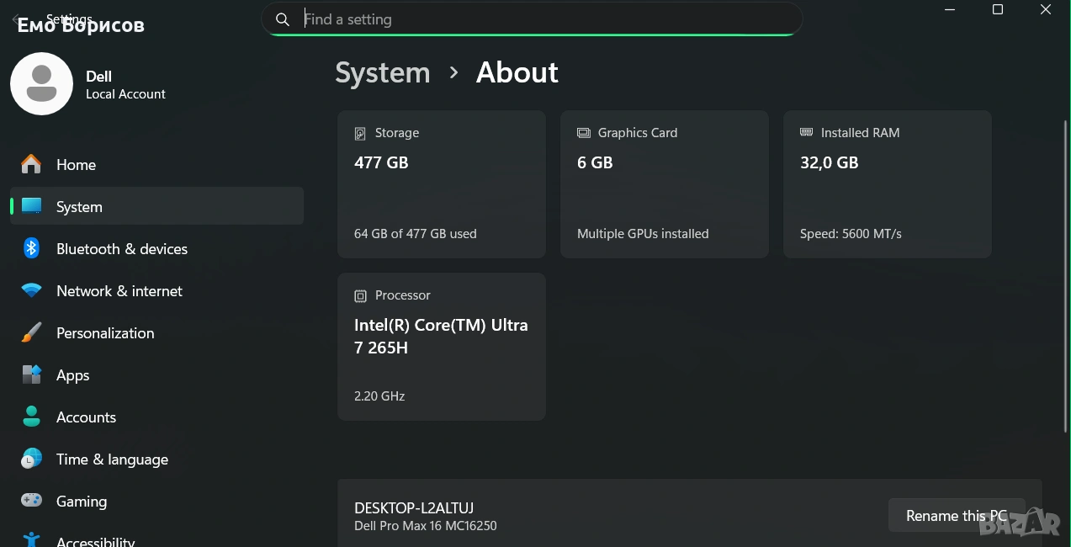Go to System in the breadcrumb
The image size is (1071, 547).
(382, 73)
